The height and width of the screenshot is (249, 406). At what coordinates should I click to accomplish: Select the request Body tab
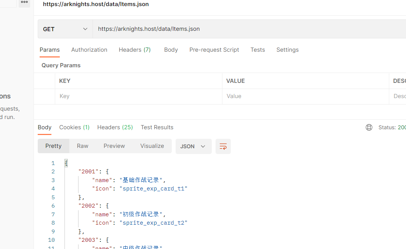tap(171, 50)
